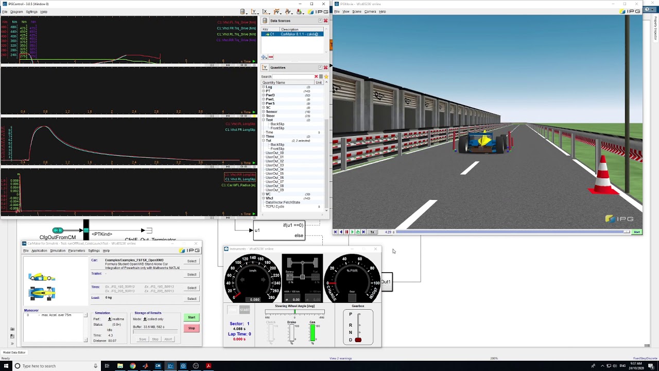Viewport: 659px width, 371px height.
Task: Open CarMaker Simulation menu
Action: tap(58, 250)
